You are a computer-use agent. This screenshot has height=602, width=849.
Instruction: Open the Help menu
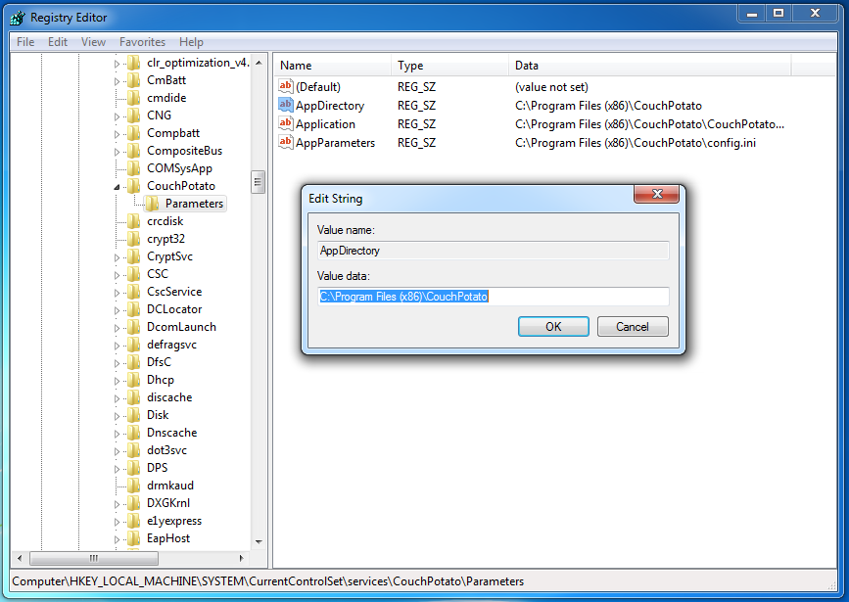pyautogui.click(x=191, y=42)
